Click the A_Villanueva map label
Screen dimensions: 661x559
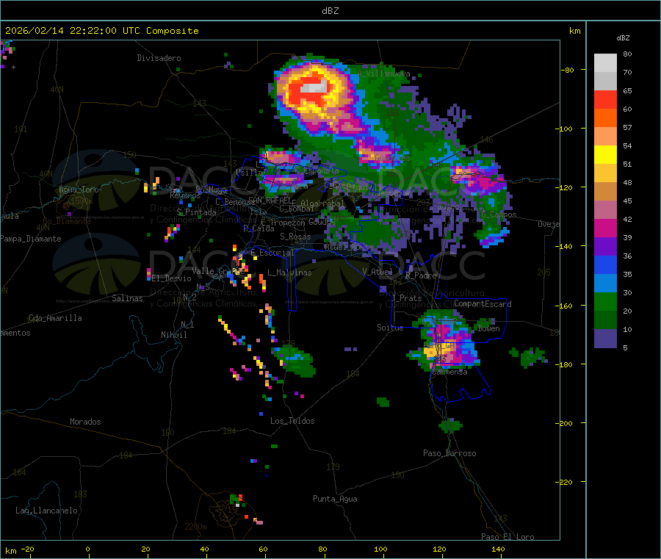(383, 73)
